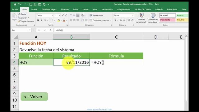Apply the Normal cell style
199x112 pixels.
click(x=167, y=15)
